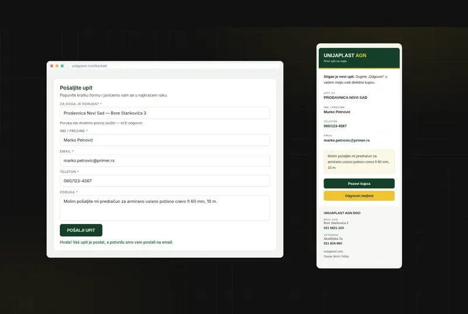Click the red window close dot
Viewport: 468px width, 314px height.
(x=52, y=66)
